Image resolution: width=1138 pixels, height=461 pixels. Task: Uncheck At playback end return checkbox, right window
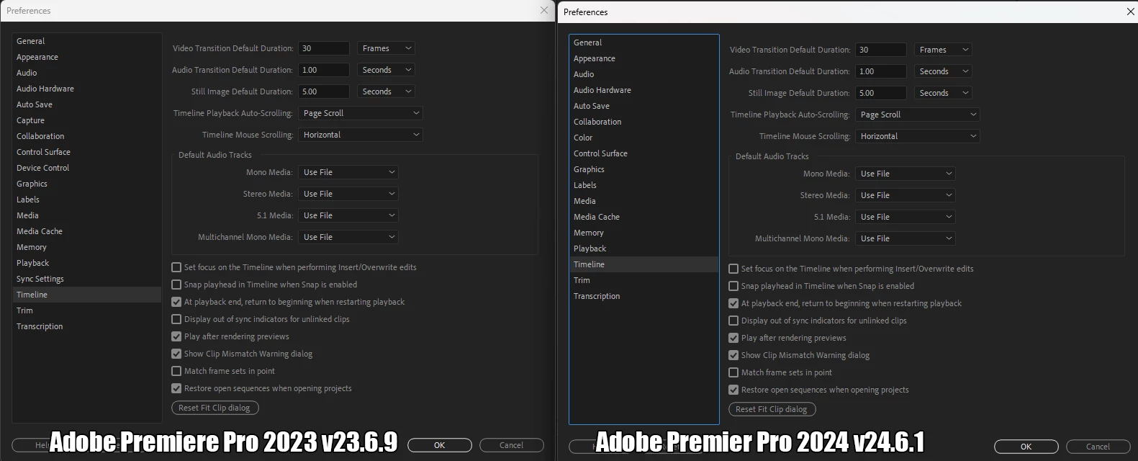pos(733,303)
